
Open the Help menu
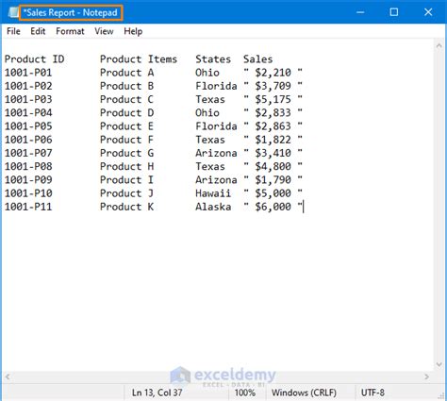[133, 31]
